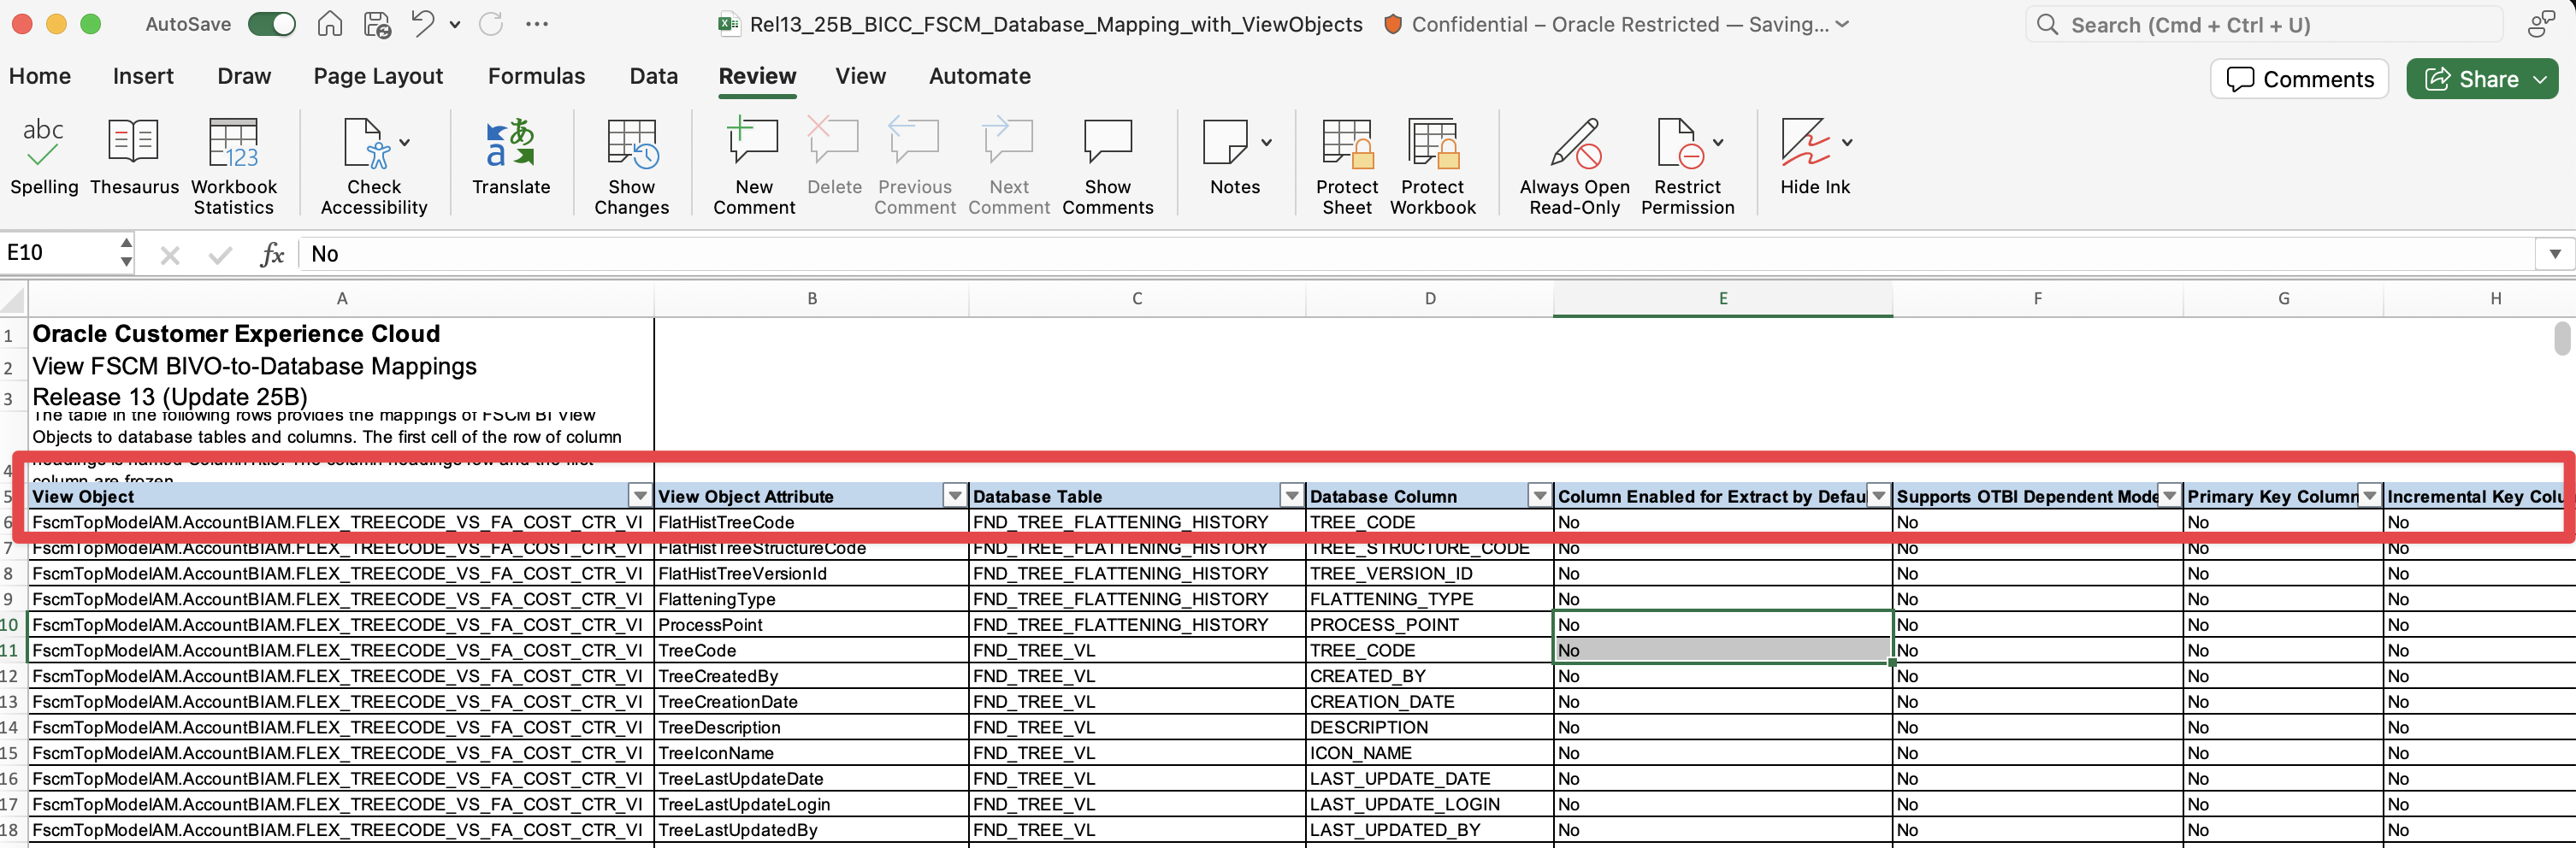Image resolution: width=2576 pixels, height=848 pixels.
Task: Turn off AutoSave
Action: 271,23
